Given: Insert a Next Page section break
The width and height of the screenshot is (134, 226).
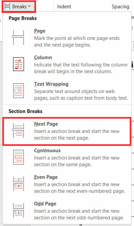Looking at the screenshot, I should [x=67, y=131].
